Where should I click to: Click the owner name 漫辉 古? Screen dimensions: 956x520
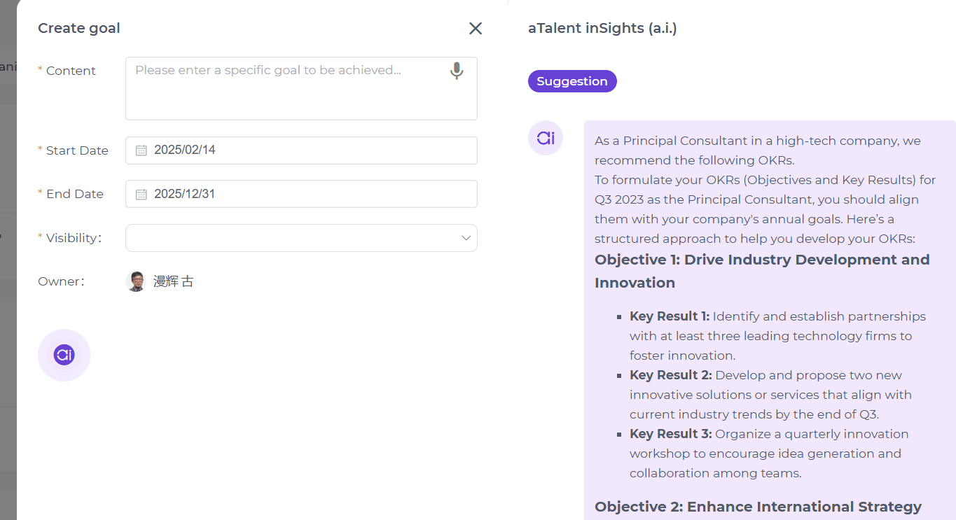pos(174,281)
